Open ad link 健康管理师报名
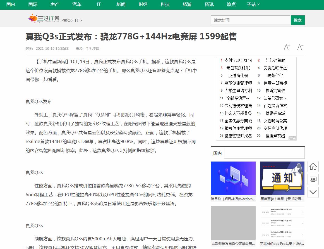The image size is (324, 249). (238, 136)
